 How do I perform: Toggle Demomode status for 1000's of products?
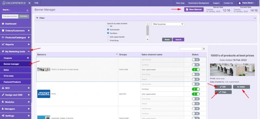coord(196,60)
